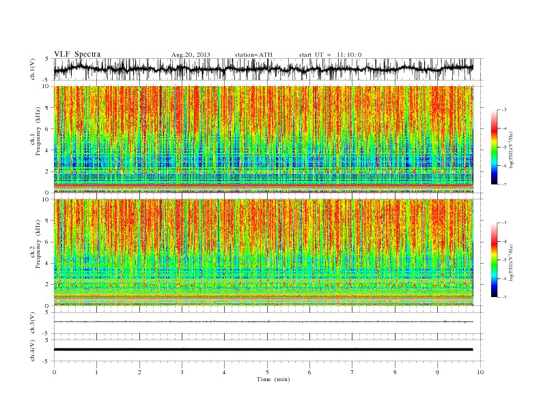
Task: Click the "-7" tick on upper color bar
Action: coord(503,184)
